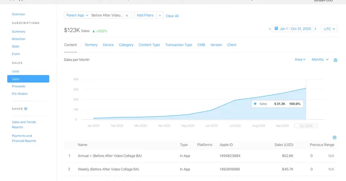This screenshot has height=181, width=346.
Task: Open the Months interval dropdown
Action: coord(320,60)
